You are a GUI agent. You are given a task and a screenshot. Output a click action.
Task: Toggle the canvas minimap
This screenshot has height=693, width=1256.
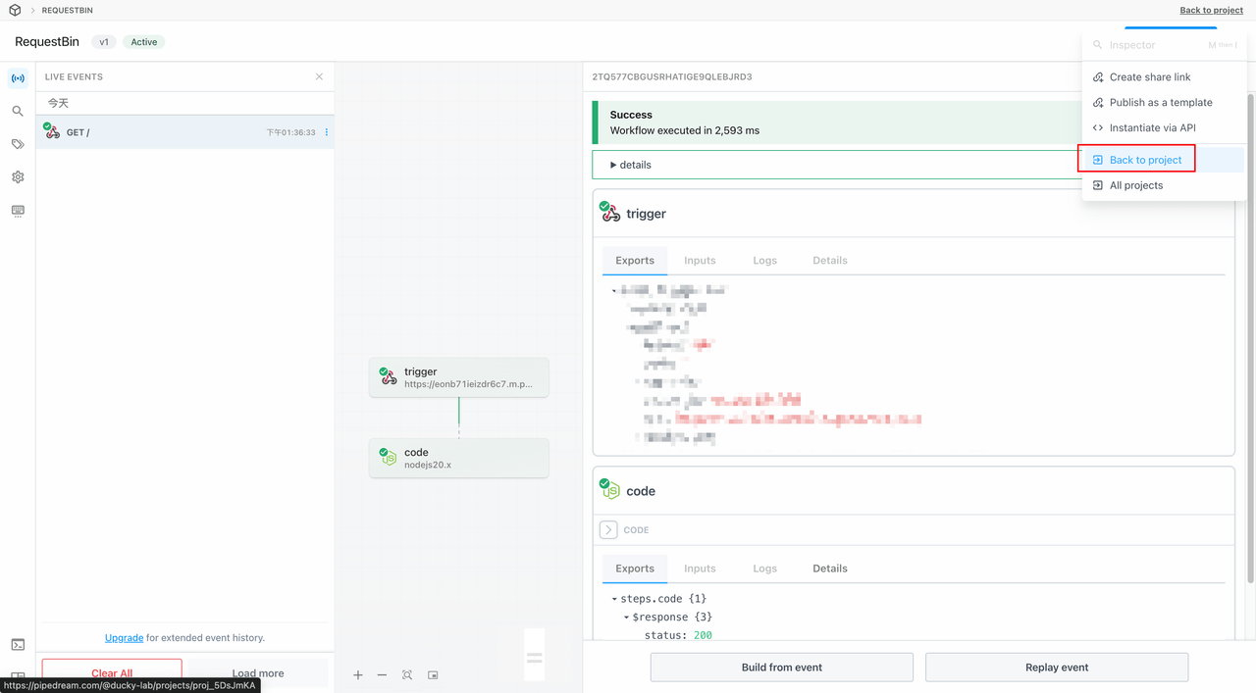(433, 675)
